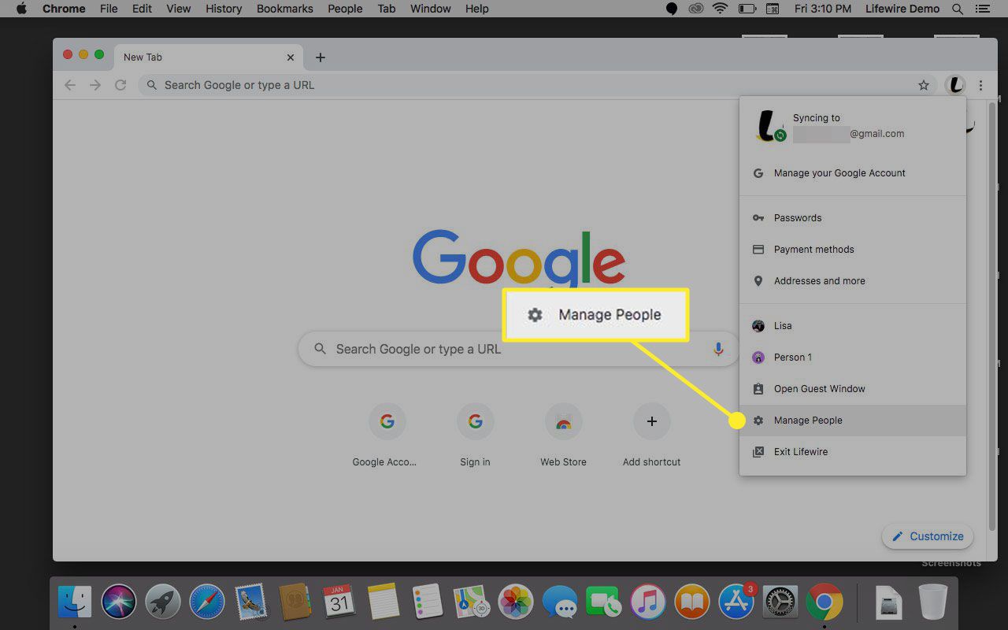Open the History menu
This screenshot has height=630, width=1008.
224,9
